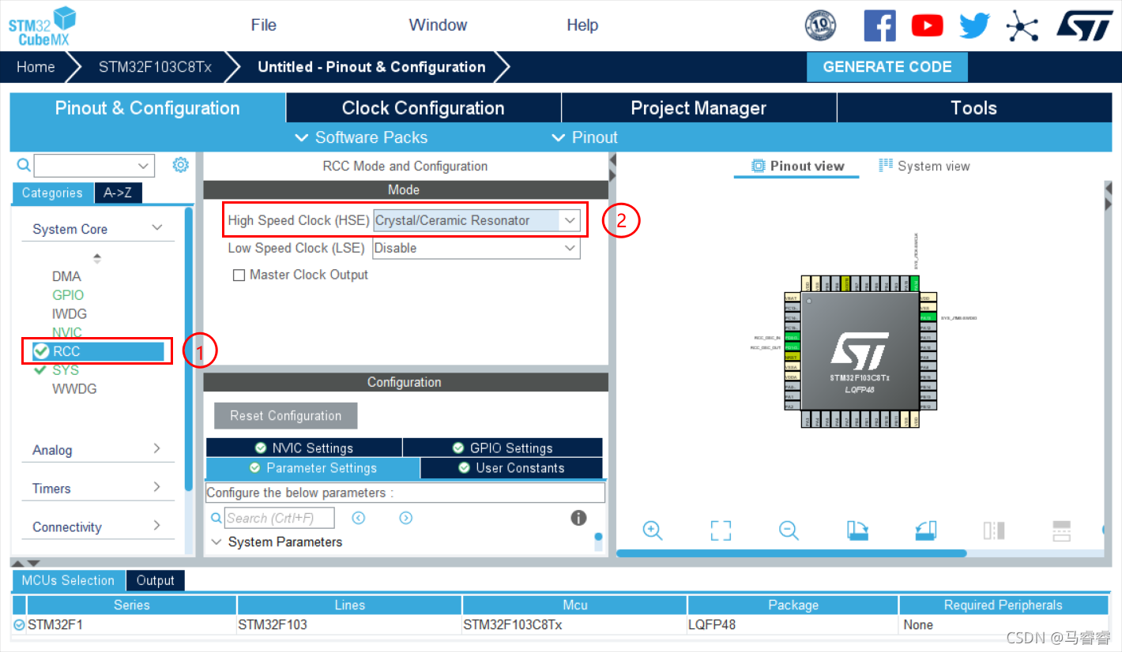
Task: Expand the Timers category
Action: pyautogui.click(x=157, y=487)
